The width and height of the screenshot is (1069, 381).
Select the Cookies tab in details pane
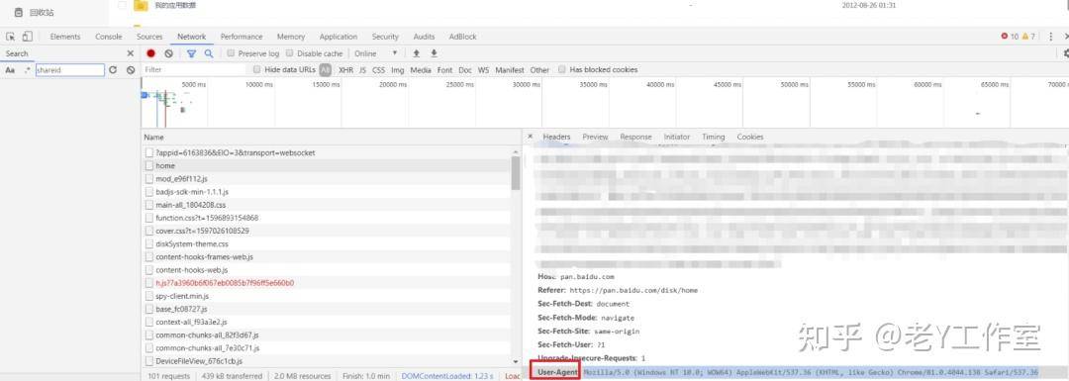coord(750,137)
